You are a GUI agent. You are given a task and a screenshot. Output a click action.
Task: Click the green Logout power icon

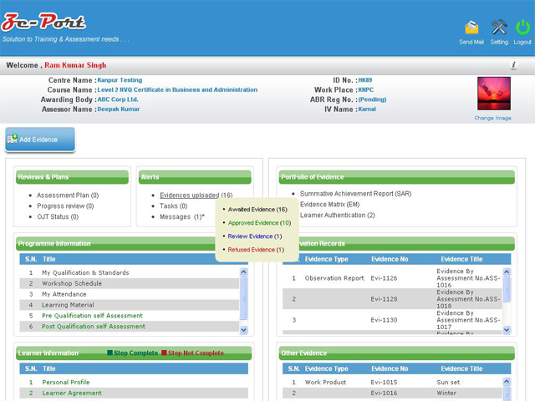point(522,28)
